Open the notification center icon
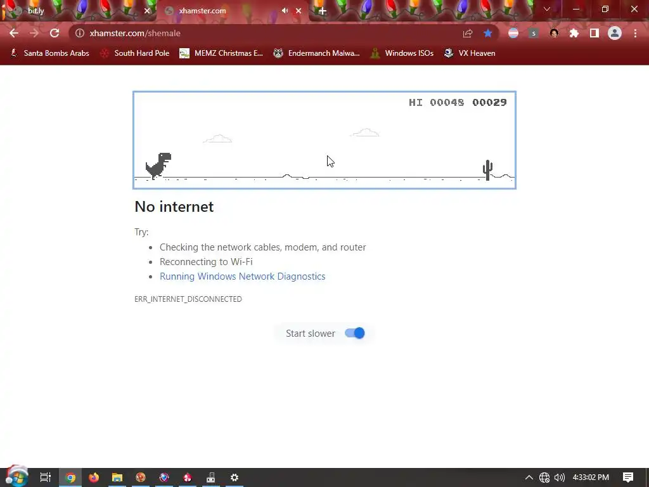Screen dimensions: 649x487 point(628,477)
